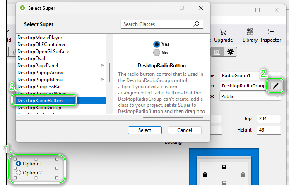Expand the DesktopPopupMenu submenu arrow
The height and width of the screenshot is (188, 289).
(x=103, y=80)
